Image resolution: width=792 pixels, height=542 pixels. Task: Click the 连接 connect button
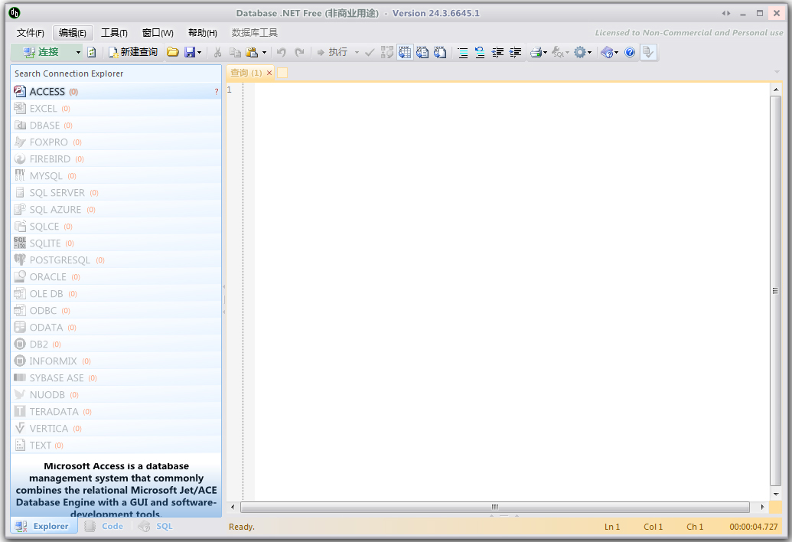[41, 52]
